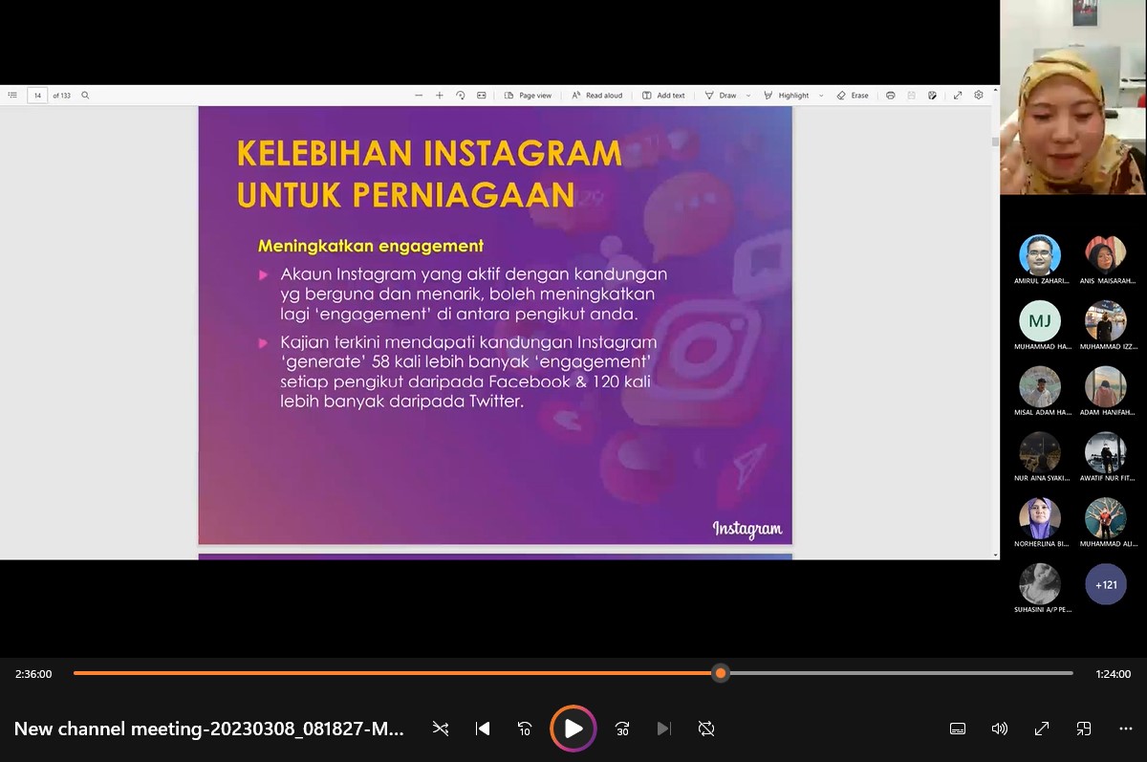Open the Page view menu
This screenshot has width=1147, height=762.
pos(528,96)
